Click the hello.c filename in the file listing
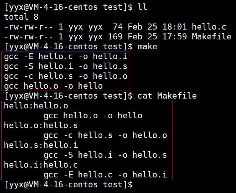Screen dimensions: 236x193 [209, 27]
